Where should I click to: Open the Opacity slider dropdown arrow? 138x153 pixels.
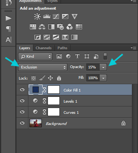[103, 67]
